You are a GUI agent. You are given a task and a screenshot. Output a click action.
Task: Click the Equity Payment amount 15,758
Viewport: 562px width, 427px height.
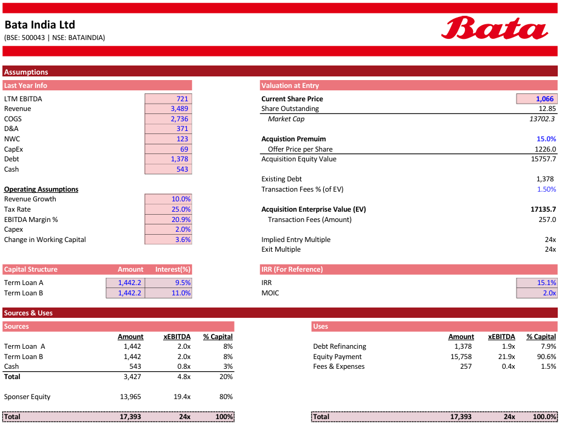pyautogui.click(x=461, y=357)
